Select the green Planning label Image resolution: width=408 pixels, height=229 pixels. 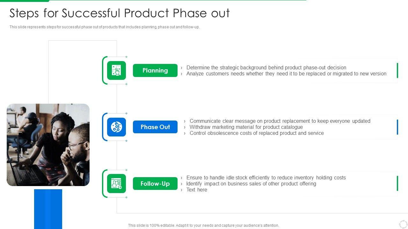pos(155,70)
